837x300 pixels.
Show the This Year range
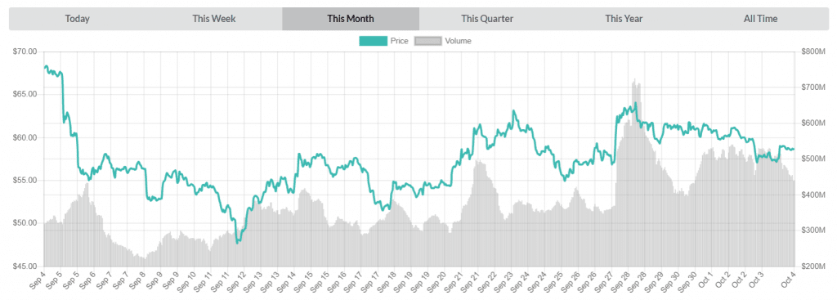624,19
